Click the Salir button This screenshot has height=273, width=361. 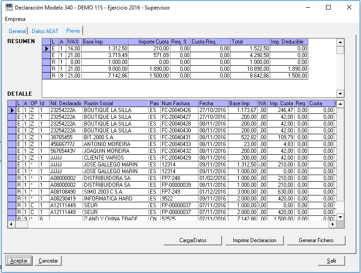(331, 261)
